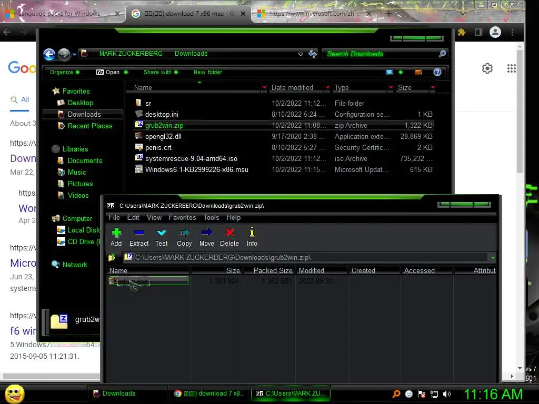The width and height of the screenshot is (539, 404).
Task: Click Downloads taskbar button
Action: pyautogui.click(x=126, y=393)
